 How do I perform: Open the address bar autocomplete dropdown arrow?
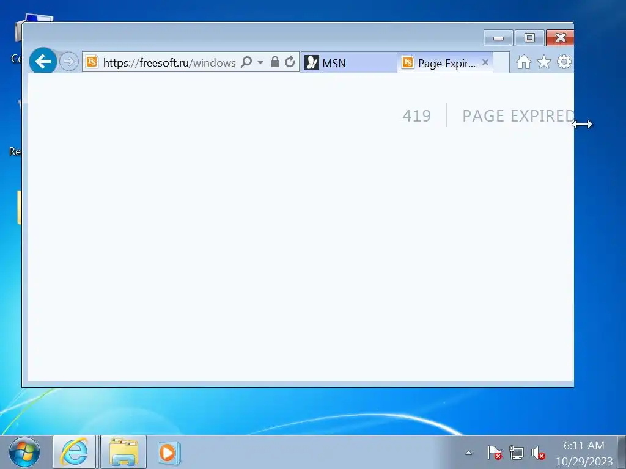click(x=260, y=63)
